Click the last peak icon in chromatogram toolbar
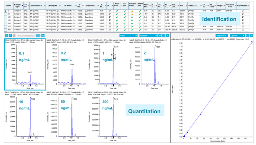The height and width of the screenshot is (145, 256). point(43,35)
